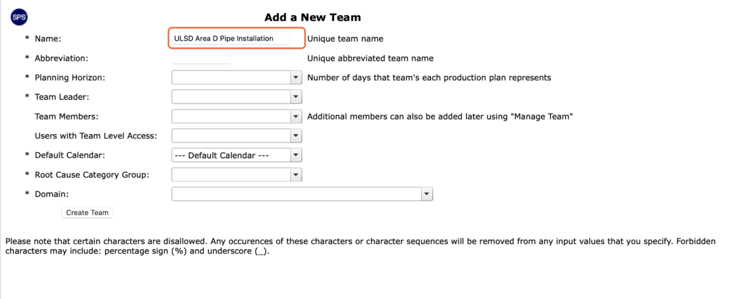The height and width of the screenshot is (299, 732).
Task: Click the Create Team button
Action: pyautogui.click(x=88, y=213)
